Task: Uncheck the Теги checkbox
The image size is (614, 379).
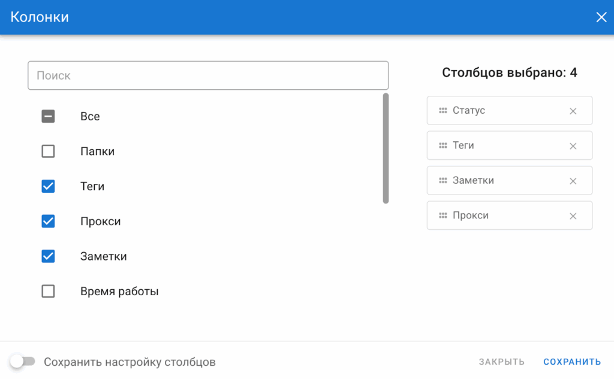Action: coord(48,186)
